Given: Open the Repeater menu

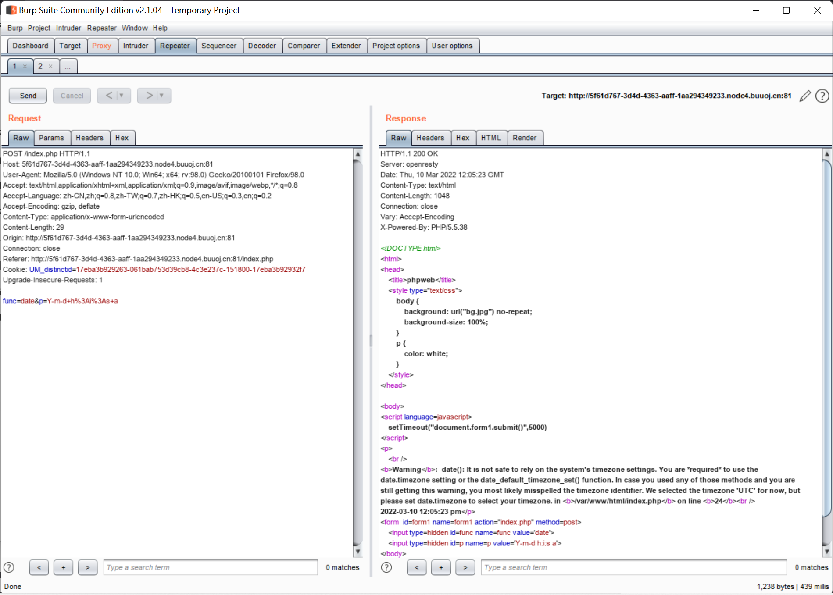Looking at the screenshot, I should tap(102, 28).
